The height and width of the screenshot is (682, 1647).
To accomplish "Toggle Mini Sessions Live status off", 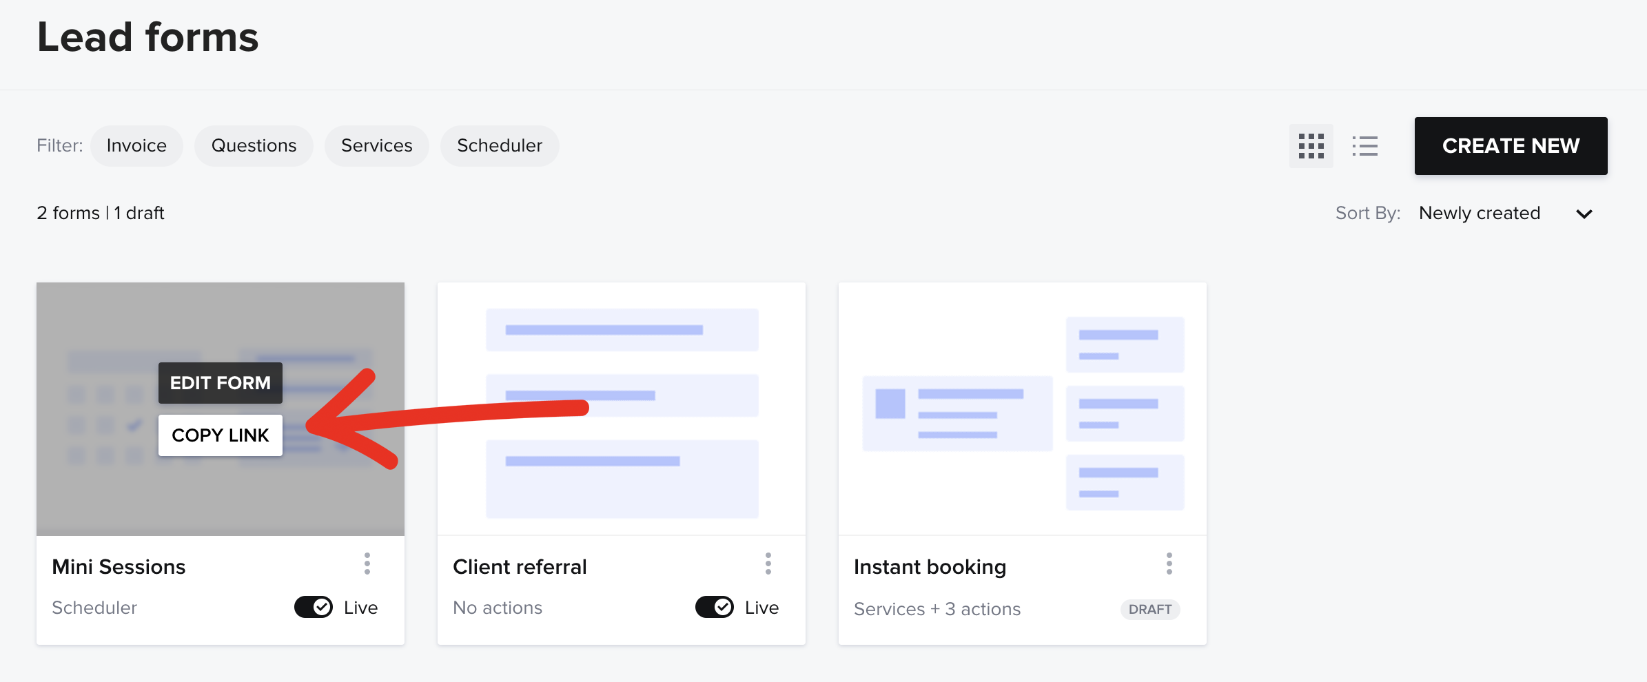I will coord(314,607).
